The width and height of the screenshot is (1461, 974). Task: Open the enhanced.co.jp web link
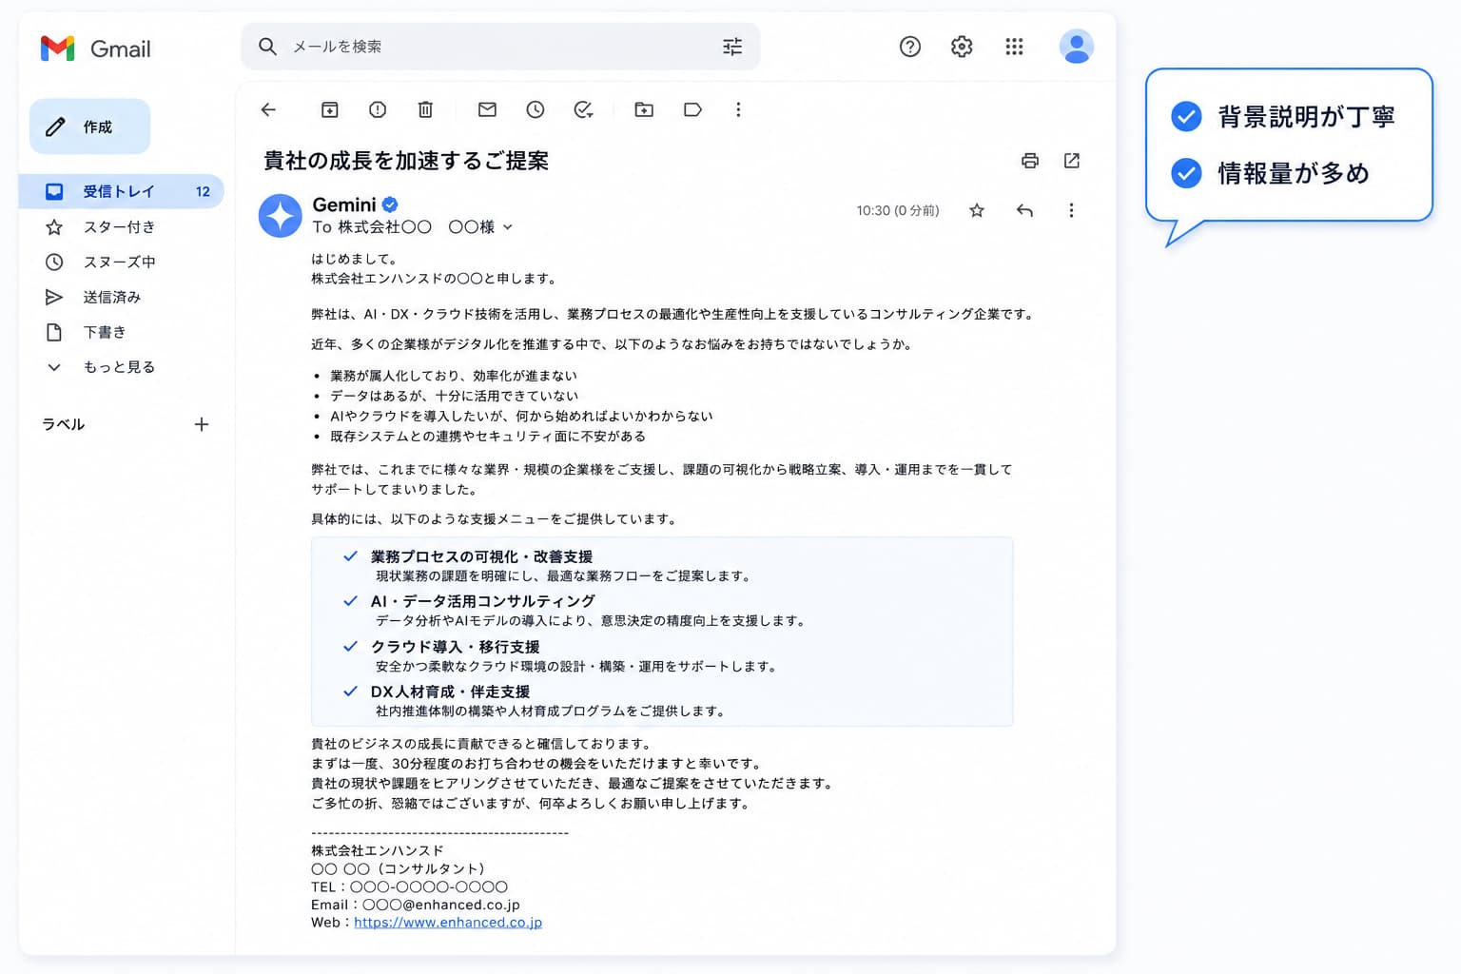tap(448, 923)
